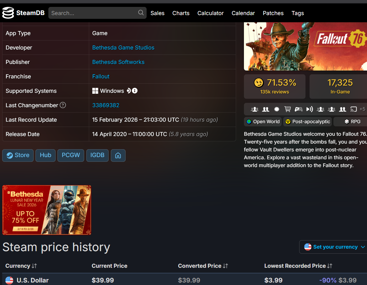This screenshot has width=367, height=285.
Task: Click the Fallout 76 header artwork
Action: [x=305, y=46]
